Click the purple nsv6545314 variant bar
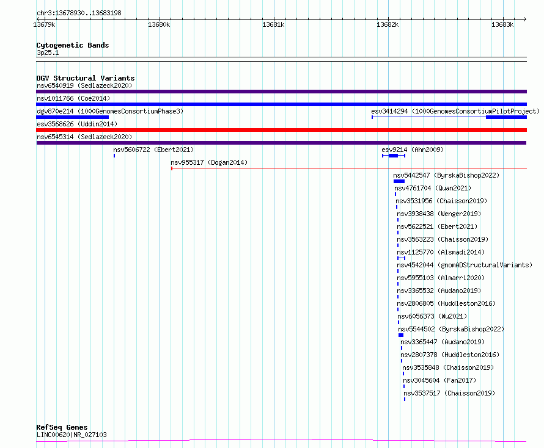544x448 pixels. [x=281, y=143]
